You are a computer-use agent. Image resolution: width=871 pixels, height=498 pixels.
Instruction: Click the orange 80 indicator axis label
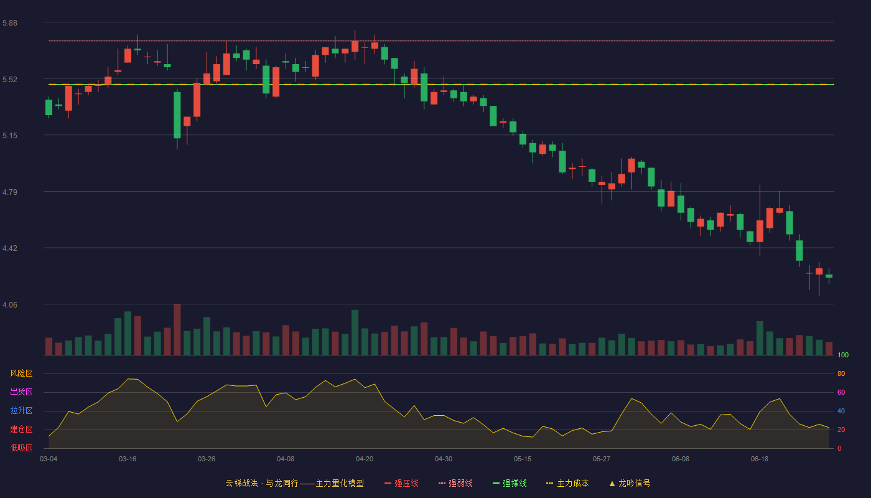coord(841,374)
